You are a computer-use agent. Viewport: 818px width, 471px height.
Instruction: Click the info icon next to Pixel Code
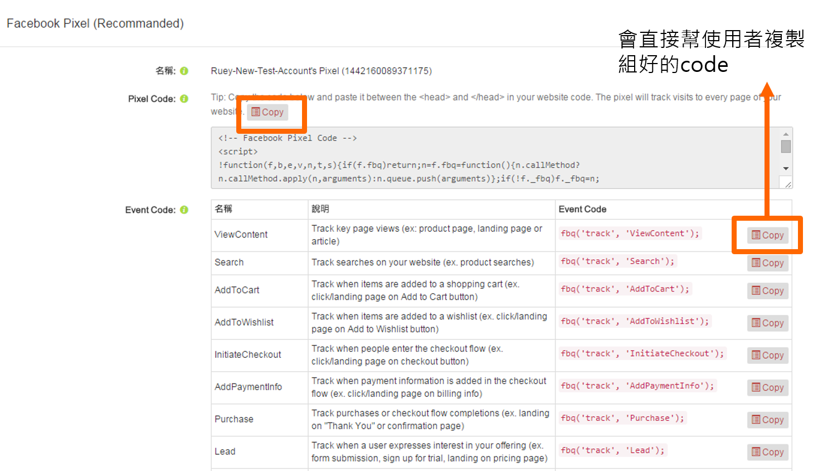(x=184, y=99)
